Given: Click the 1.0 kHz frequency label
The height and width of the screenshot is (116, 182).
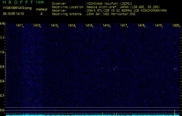Looking at the screenshot, I should coord(2,52).
